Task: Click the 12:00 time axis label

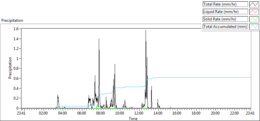Action: [139, 114]
